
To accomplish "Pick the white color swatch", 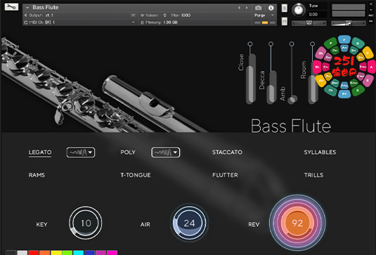I will (x=22, y=253).
